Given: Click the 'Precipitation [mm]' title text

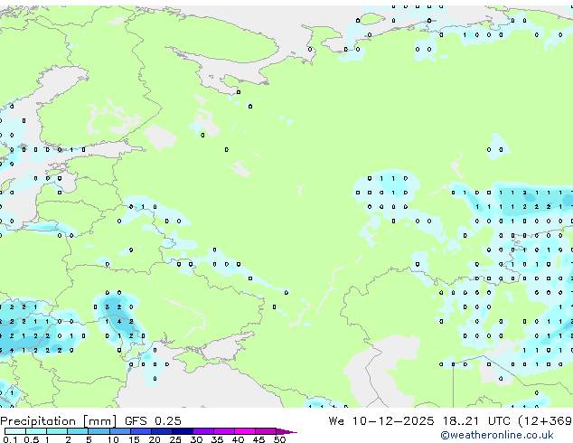Looking at the screenshot, I should (x=59, y=421).
